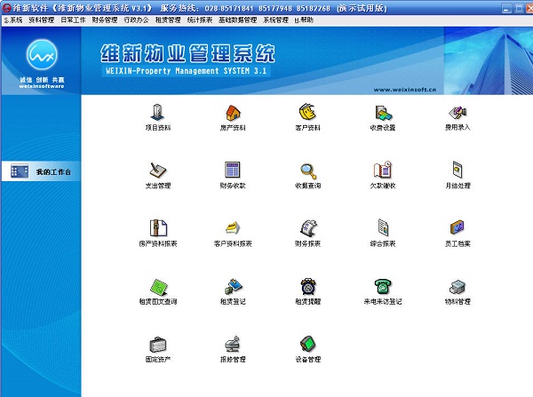
Task: Open the 物料管理 icon
Action: tap(457, 287)
